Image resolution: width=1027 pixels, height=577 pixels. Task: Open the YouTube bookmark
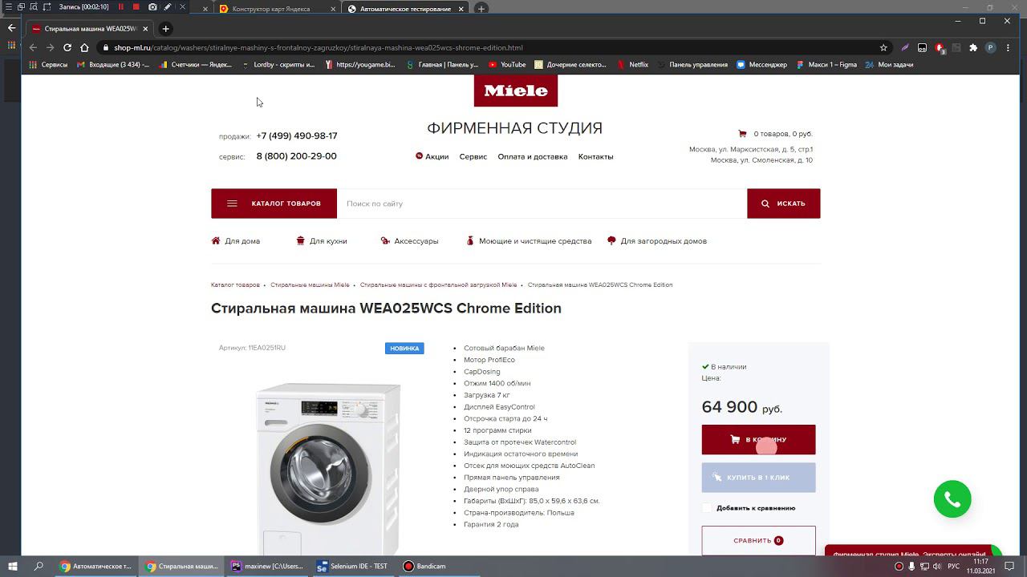point(507,65)
